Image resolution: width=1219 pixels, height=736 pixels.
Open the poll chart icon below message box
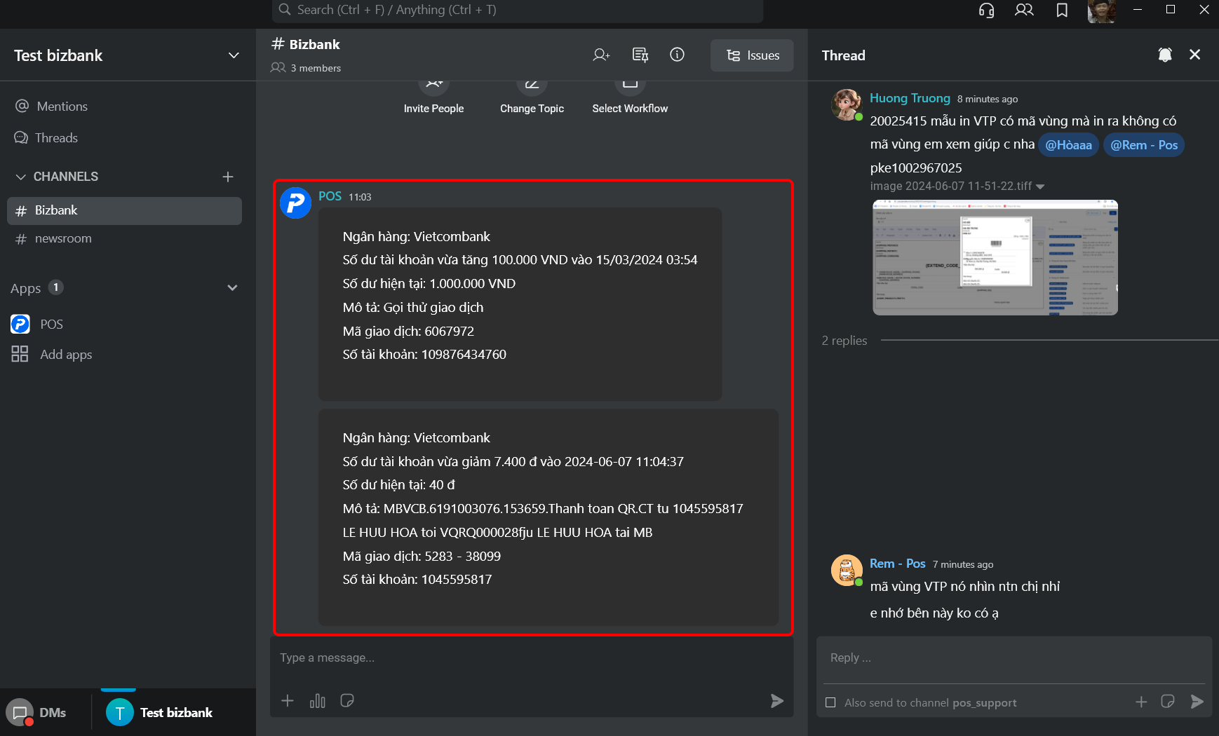pyautogui.click(x=318, y=701)
